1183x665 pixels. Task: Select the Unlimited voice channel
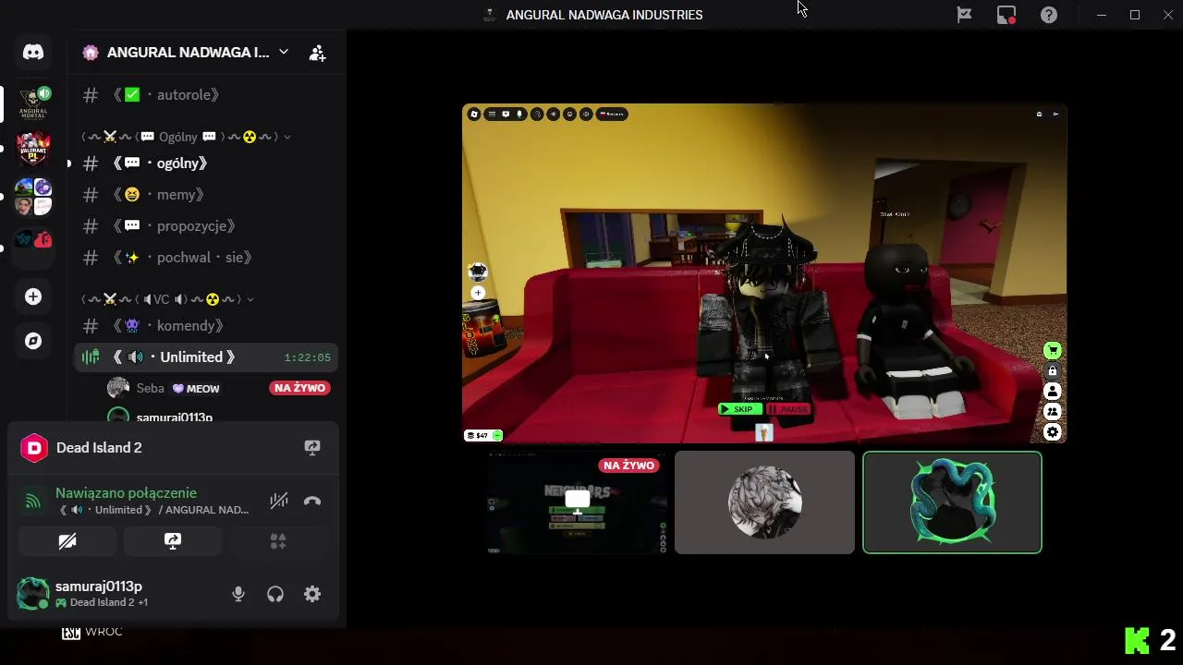(205, 357)
